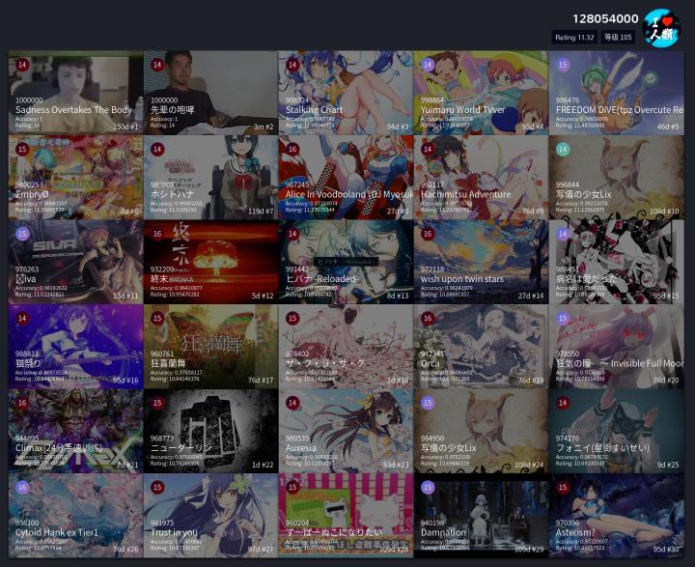695x567 pixels.
Task: Open the 写像の少女Lix card ranked #24
Action: click(x=481, y=431)
